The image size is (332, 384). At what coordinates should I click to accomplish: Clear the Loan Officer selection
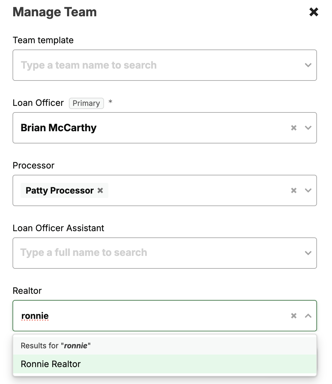pyautogui.click(x=294, y=128)
